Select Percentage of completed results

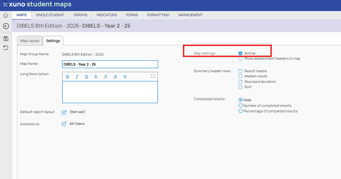click(x=241, y=111)
